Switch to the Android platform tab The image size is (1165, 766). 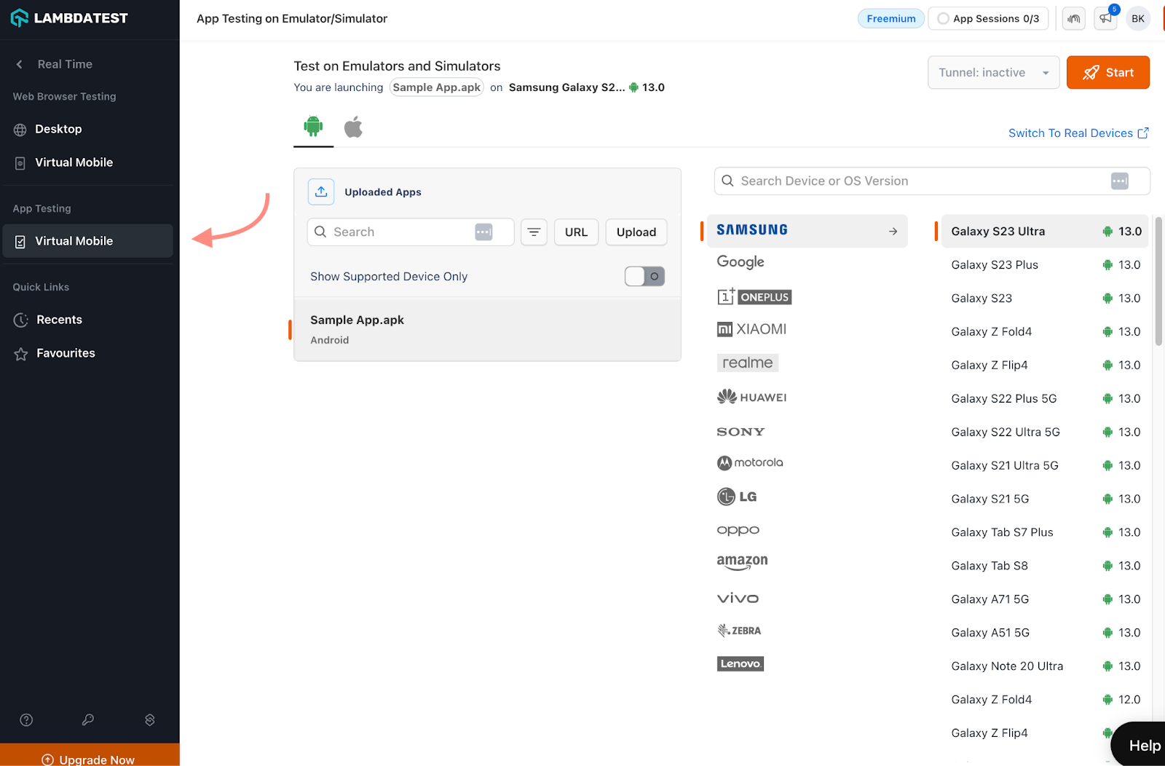coord(313,127)
